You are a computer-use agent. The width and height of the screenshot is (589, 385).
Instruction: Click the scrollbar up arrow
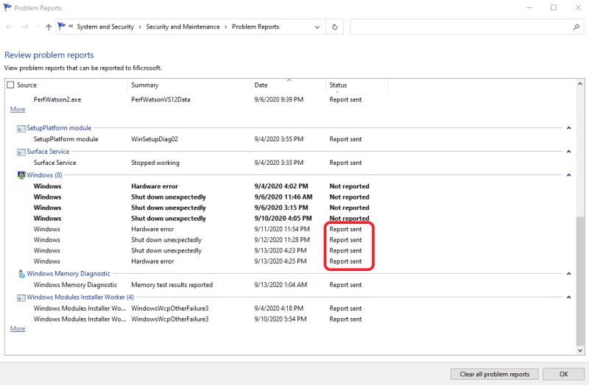580,84
